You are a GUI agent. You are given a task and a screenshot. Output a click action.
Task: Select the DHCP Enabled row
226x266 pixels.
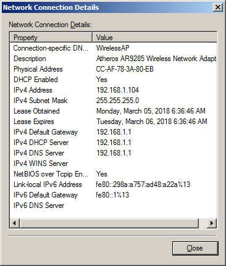[x=113, y=80]
